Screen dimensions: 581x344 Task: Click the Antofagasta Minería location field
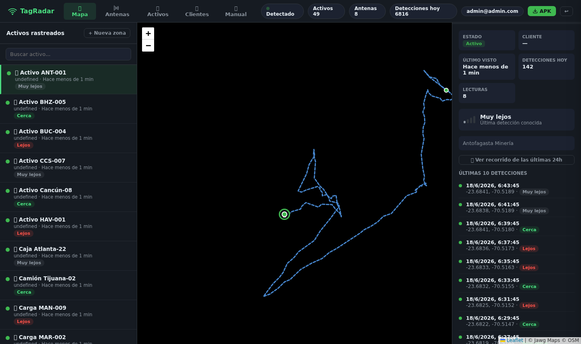pos(516,143)
